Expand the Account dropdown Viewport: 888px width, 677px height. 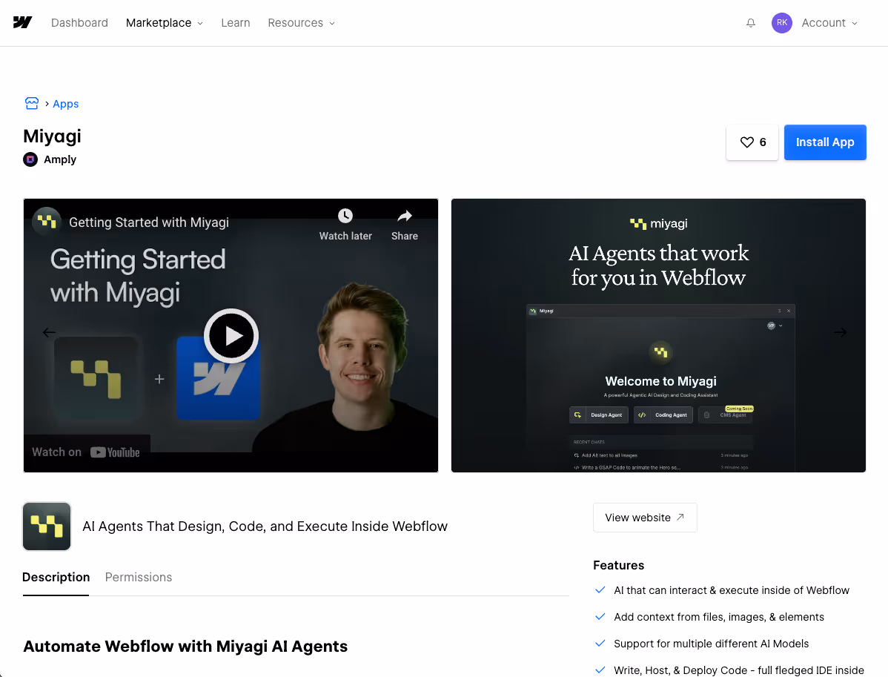click(829, 23)
